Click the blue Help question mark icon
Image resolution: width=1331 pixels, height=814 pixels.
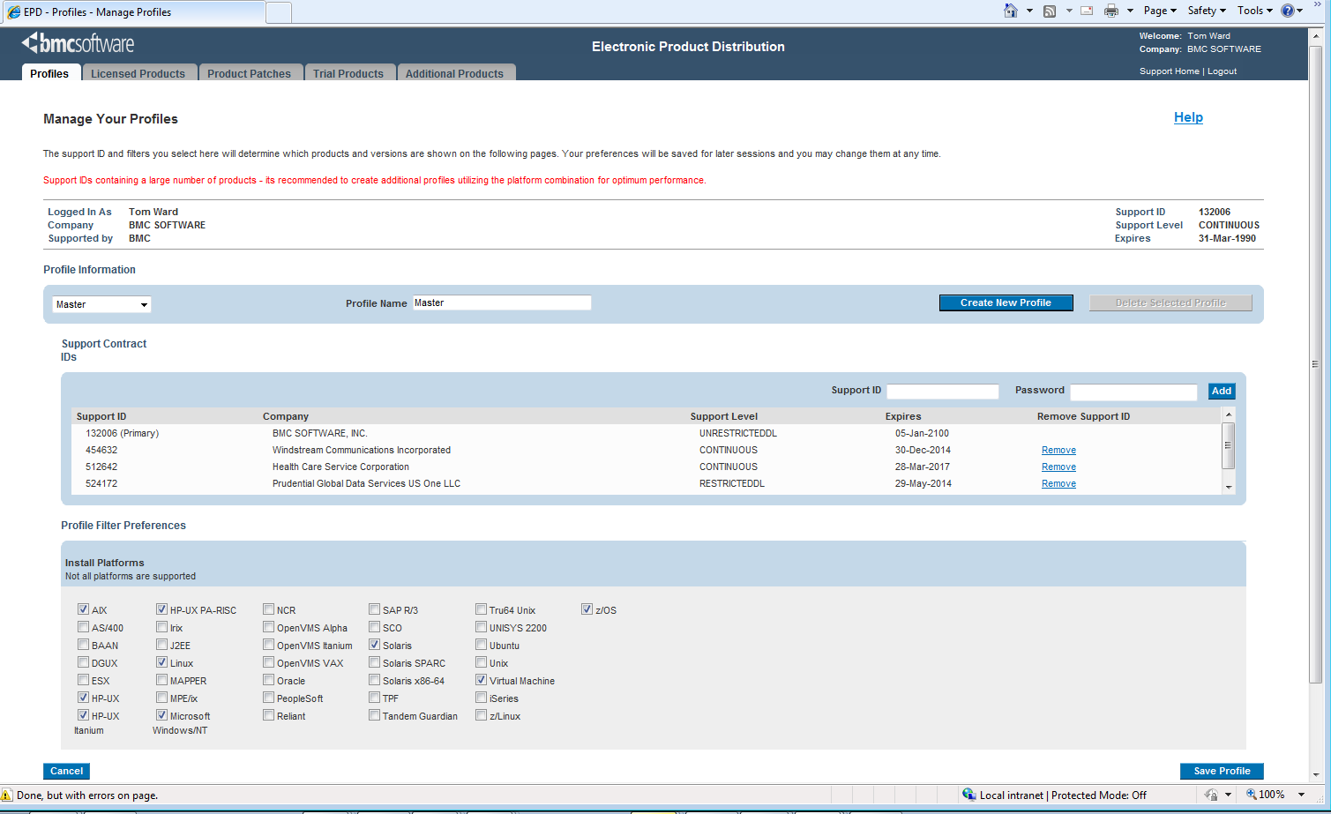point(1288,11)
